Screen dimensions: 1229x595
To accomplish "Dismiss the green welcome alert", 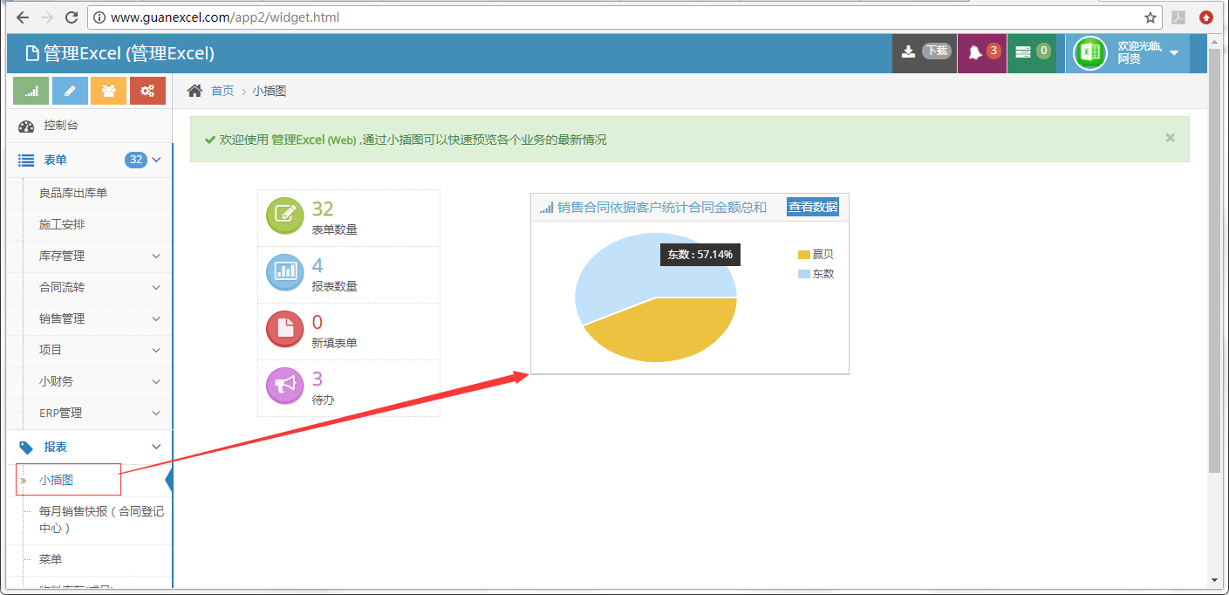I will (1171, 138).
